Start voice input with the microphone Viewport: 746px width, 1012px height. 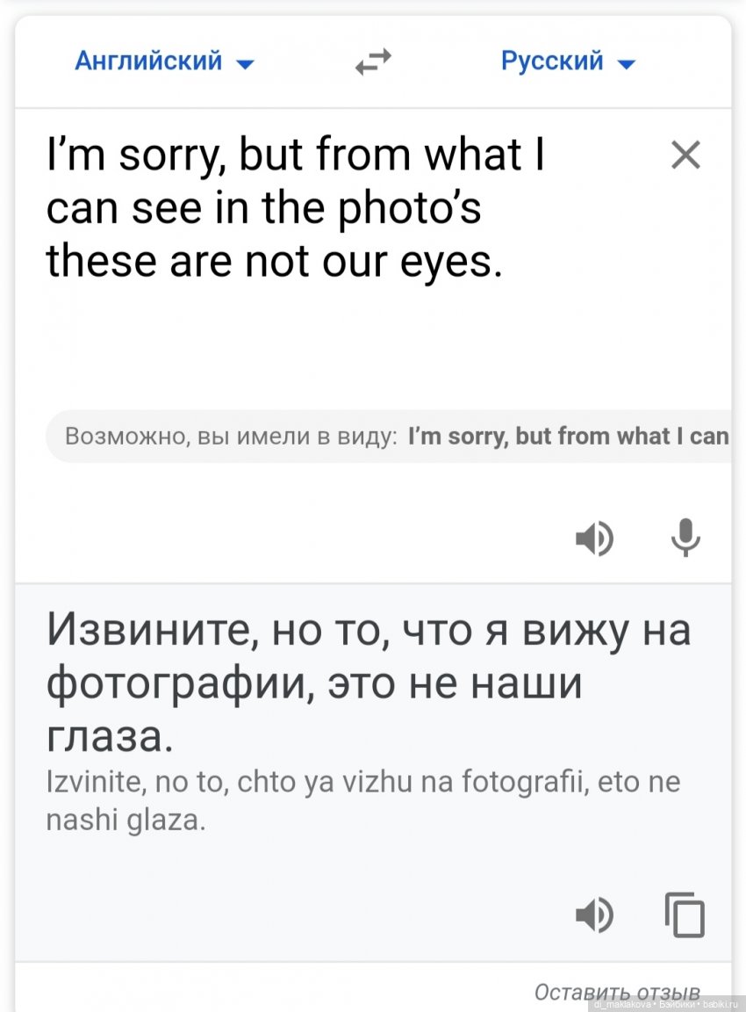coord(685,538)
